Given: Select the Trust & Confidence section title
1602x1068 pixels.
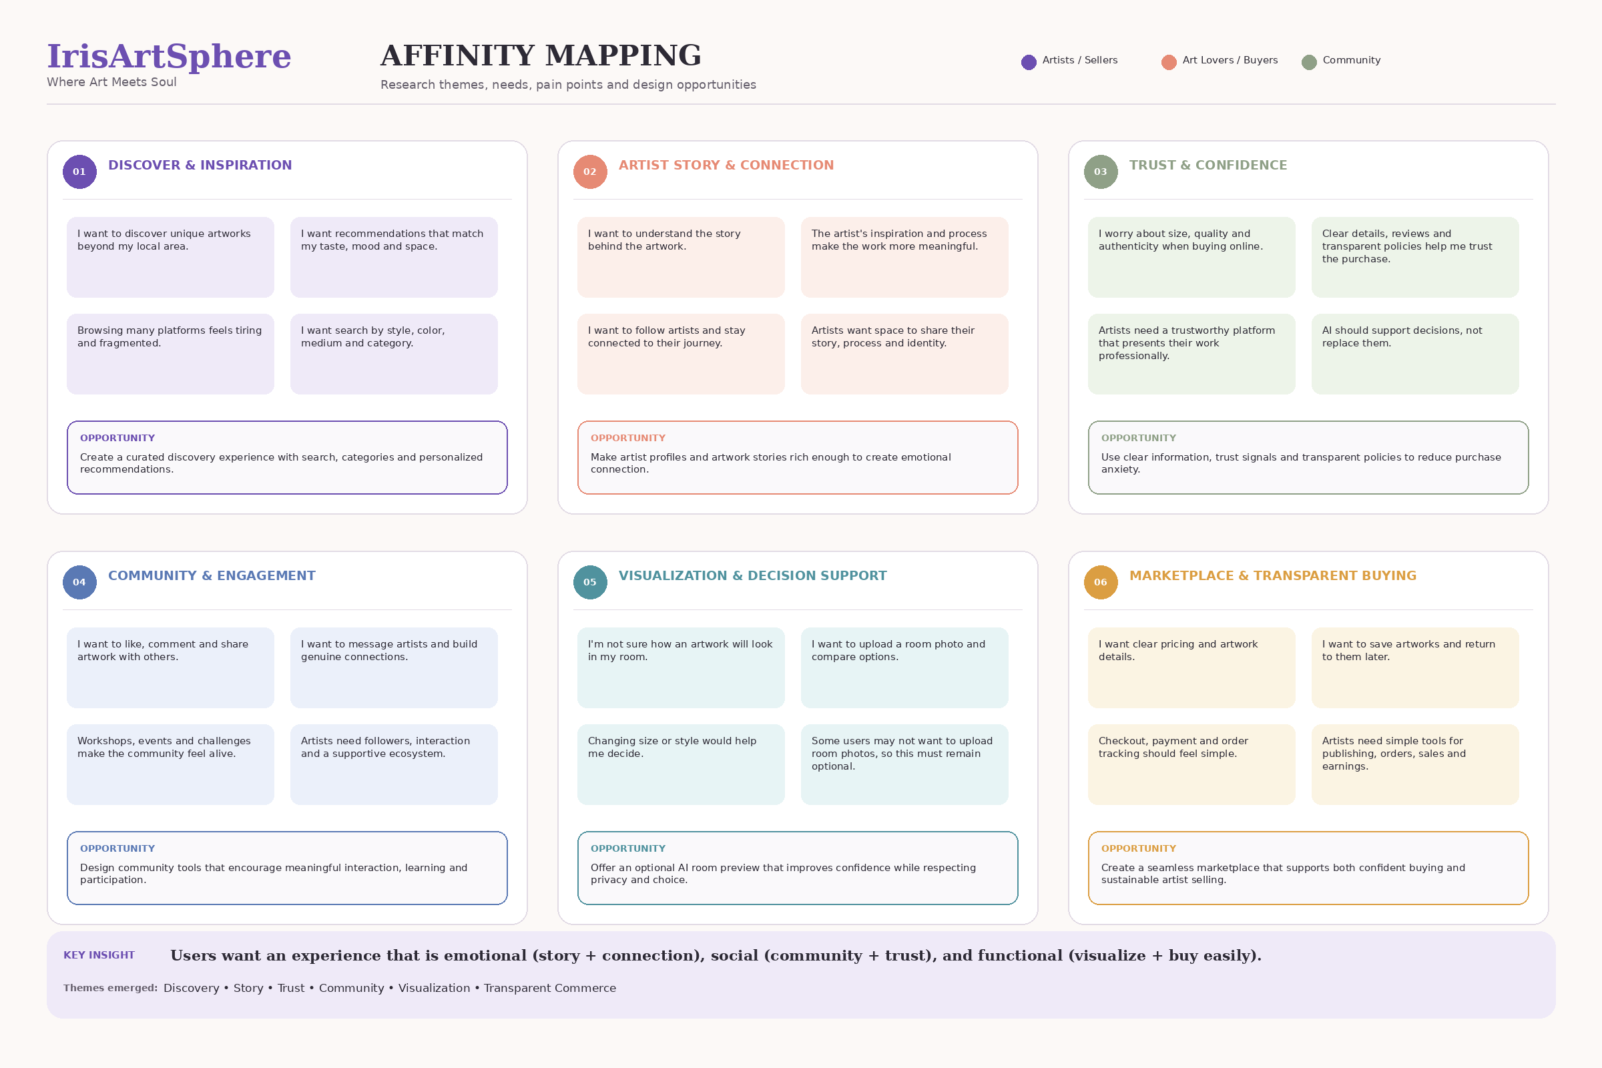Looking at the screenshot, I should [x=1208, y=165].
